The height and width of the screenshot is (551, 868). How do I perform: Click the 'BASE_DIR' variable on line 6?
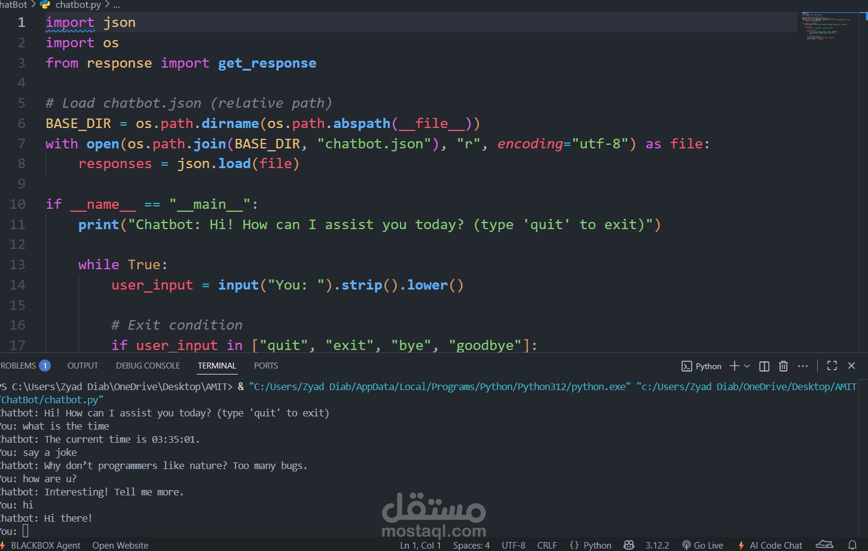(78, 124)
